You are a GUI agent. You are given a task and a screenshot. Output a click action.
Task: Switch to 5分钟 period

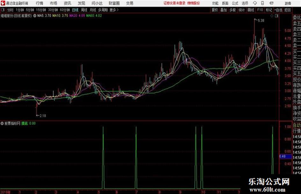[x=30, y=10]
